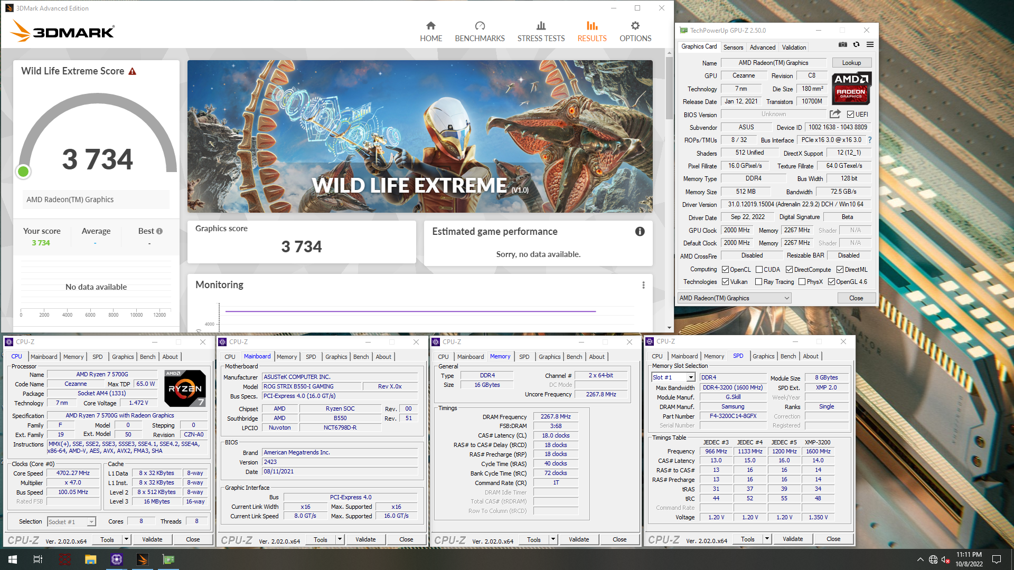Toggle the UEFI checkbox in GPU-Z

[850, 115]
